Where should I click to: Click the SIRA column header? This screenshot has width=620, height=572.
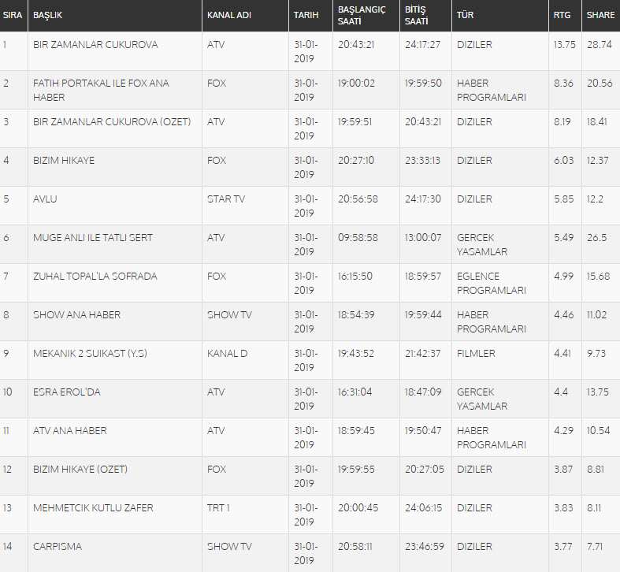pos(13,15)
